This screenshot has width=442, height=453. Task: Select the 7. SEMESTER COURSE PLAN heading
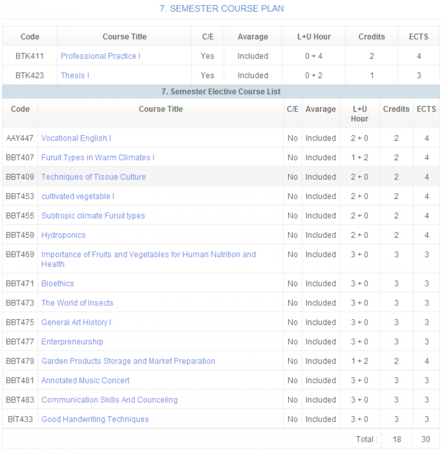coord(221,8)
